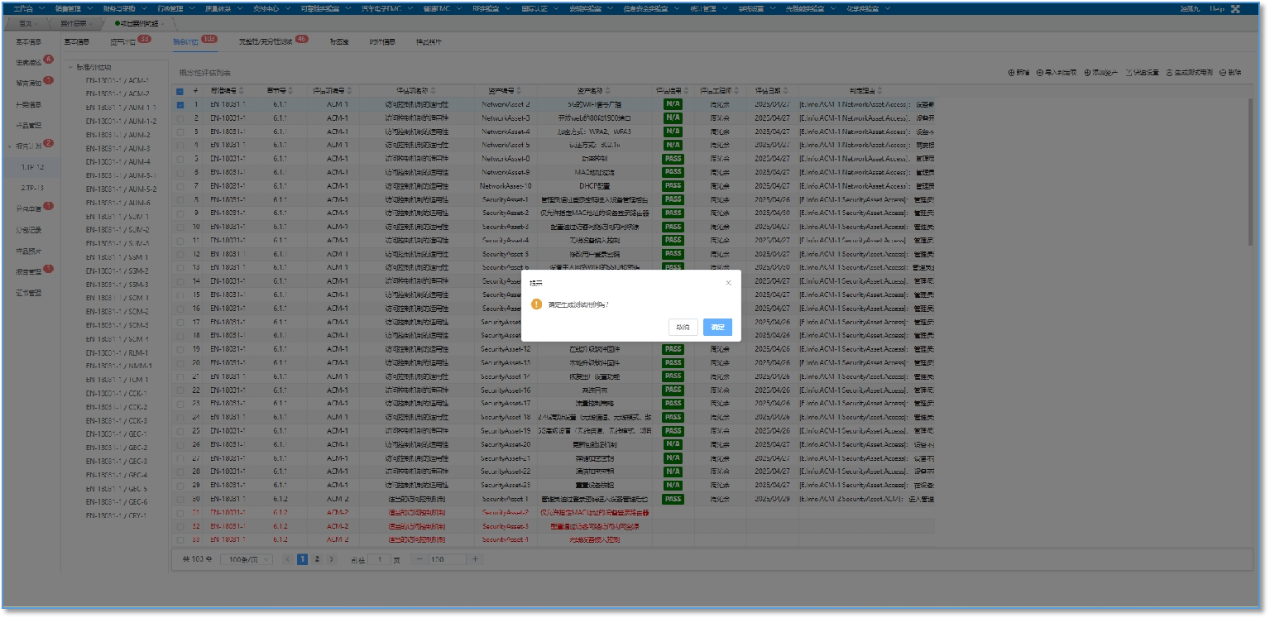Collapse the 标准/评估项 tree root node

coord(70,68)
